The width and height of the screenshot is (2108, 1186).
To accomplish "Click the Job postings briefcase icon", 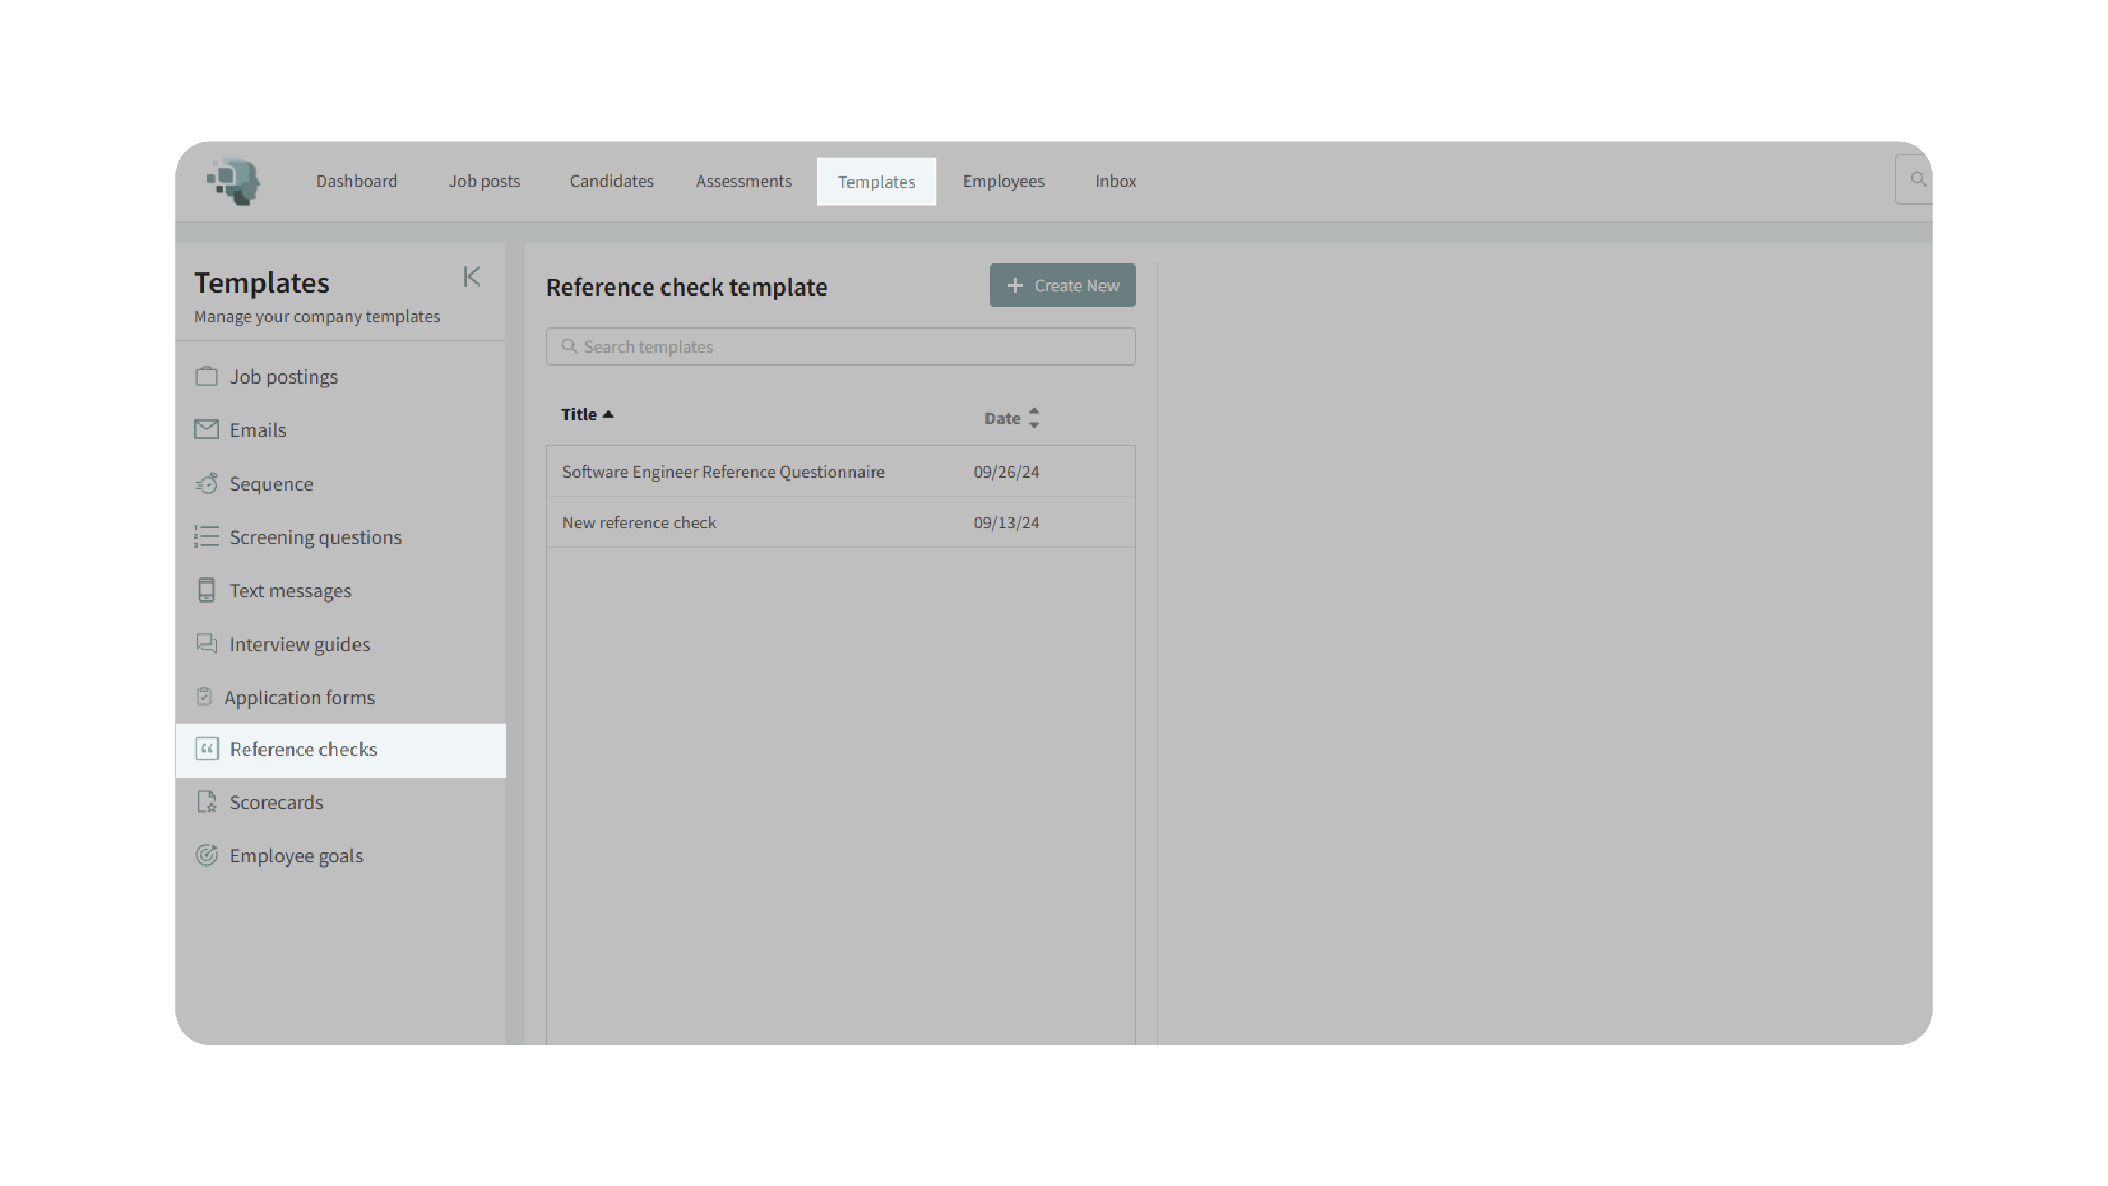I will pos(206,376).
